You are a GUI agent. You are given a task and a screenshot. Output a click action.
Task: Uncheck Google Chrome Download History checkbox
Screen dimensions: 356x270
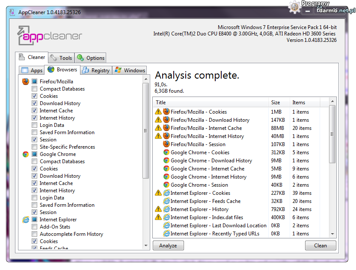(34, 176)
